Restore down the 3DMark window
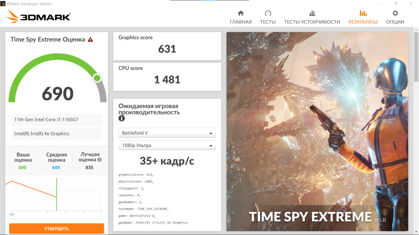The image size is (419, 235). point(396,3)
